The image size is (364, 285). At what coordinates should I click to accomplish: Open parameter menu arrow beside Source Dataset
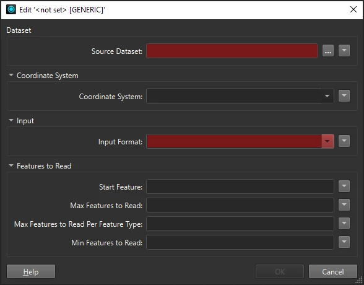[x=344, y=51]
